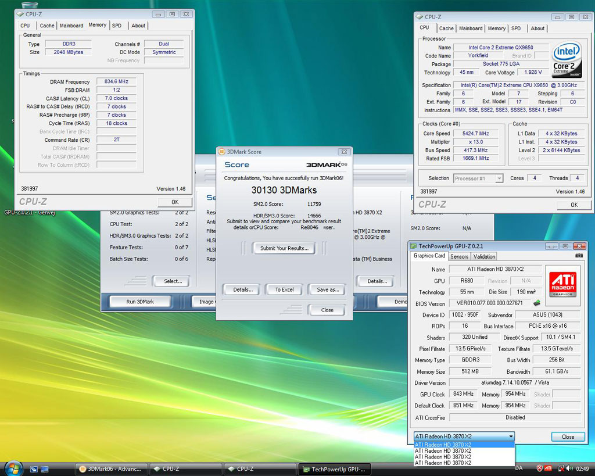Viewport: 595px width, 476px height.
Task: Click the CAS# Latency 7.0 clocks value
Action: 116,98
